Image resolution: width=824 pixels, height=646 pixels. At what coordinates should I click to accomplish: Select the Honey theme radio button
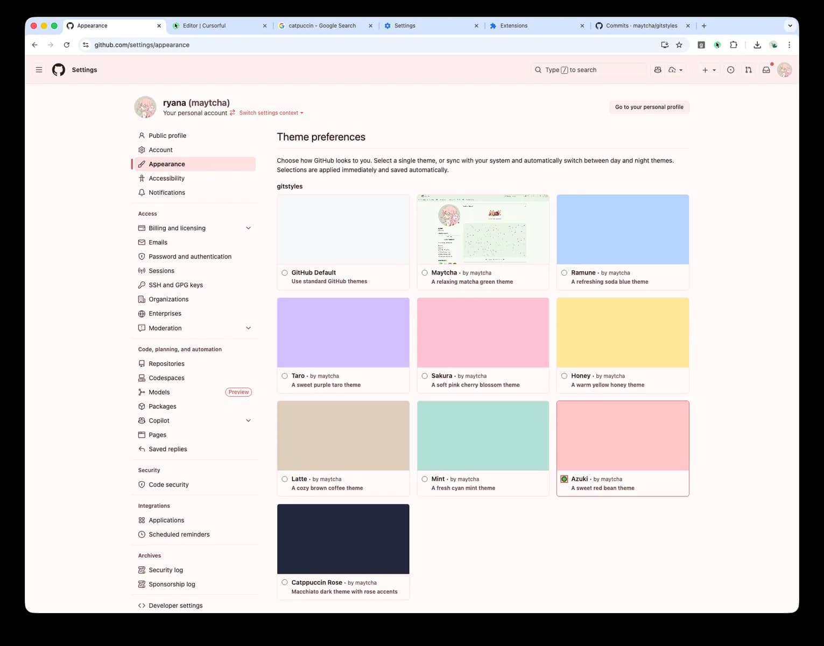coord(564,376)
